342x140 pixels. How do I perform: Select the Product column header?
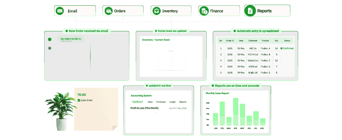(x=265, y=41)
